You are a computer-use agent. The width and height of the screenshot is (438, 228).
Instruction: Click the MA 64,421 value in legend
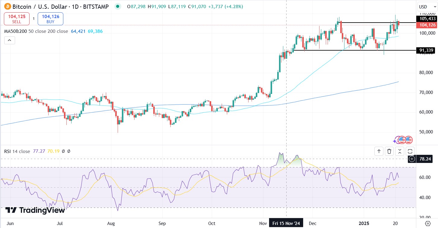[78, 31]
